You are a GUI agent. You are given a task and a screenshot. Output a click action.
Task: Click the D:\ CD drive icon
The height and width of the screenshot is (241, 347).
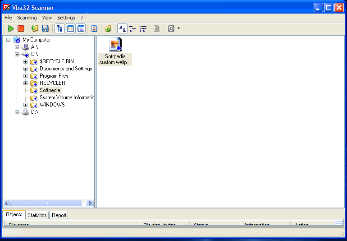[x=25, y=112]
